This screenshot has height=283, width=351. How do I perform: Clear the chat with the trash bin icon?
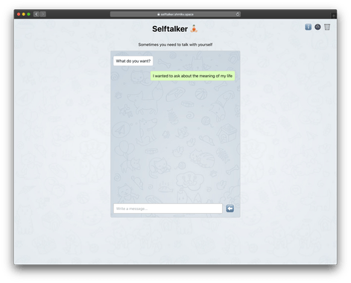(327, 27)
